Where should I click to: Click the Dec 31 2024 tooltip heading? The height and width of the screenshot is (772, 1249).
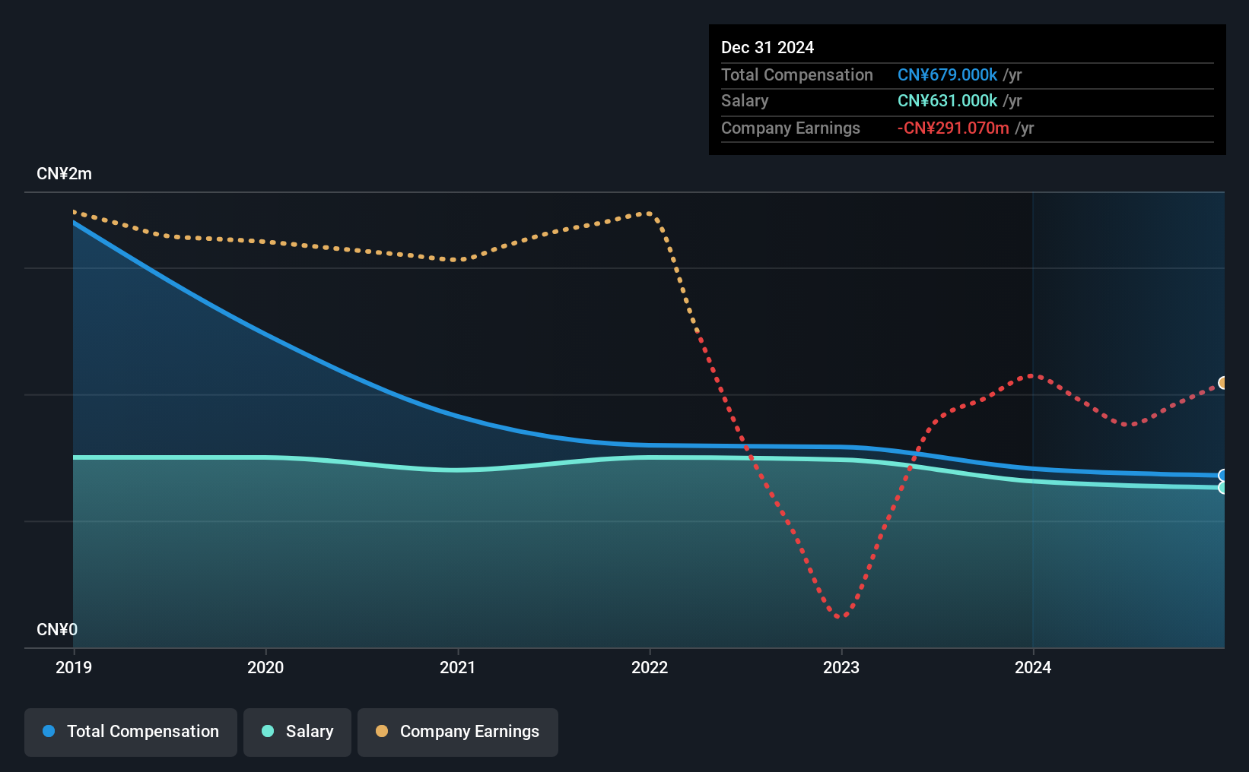coord(768,47)
